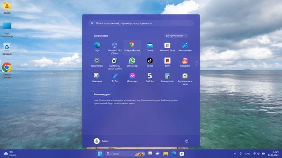The height and width of the screenshot is (158, 282).
Task: Select the Recycle Bin desktop icon
Action: pos(7,49)
